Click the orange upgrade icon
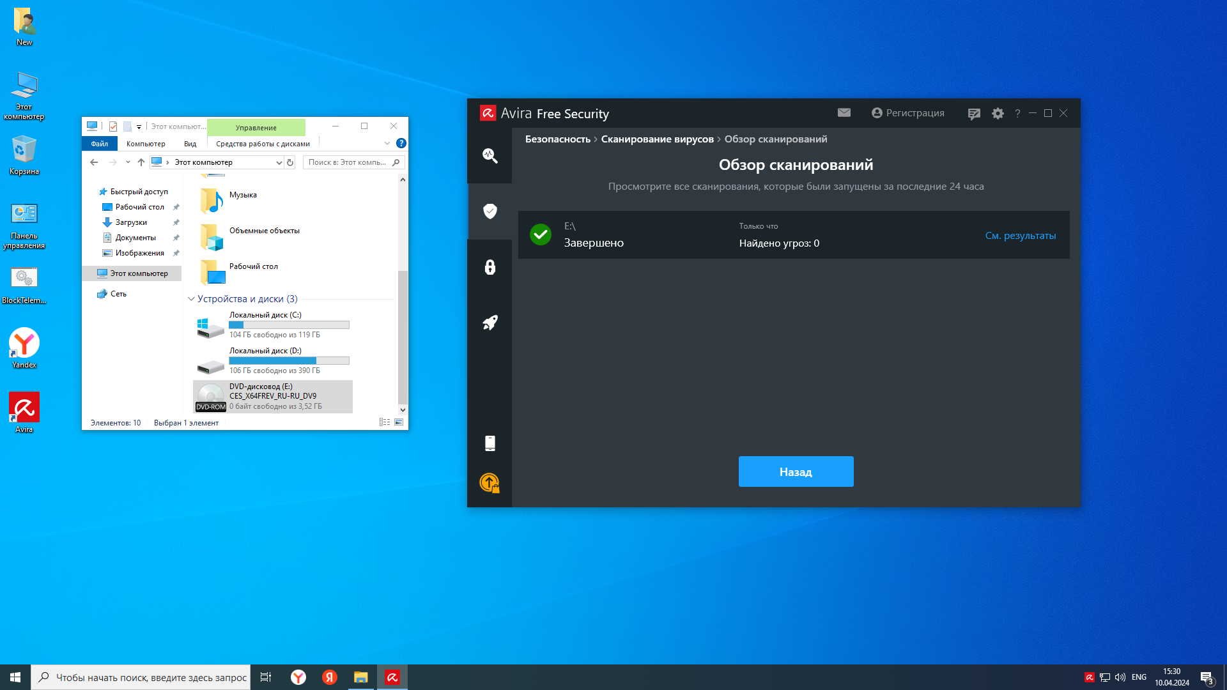This screenshot has height=690, width=1227. pyautogui.click(x=490, y=483)
